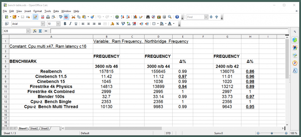
Task: Expand the New document arrow
Action: (x=11, y=17)
